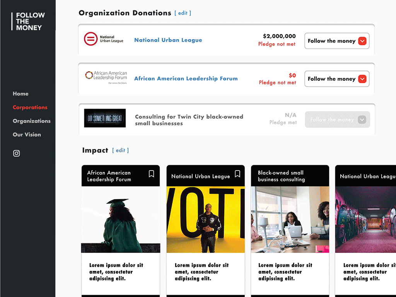Bookmark the first National Urban League impact card
This screenshot has height=297, width=396.
pyautogui.click(x=237, y=174)
